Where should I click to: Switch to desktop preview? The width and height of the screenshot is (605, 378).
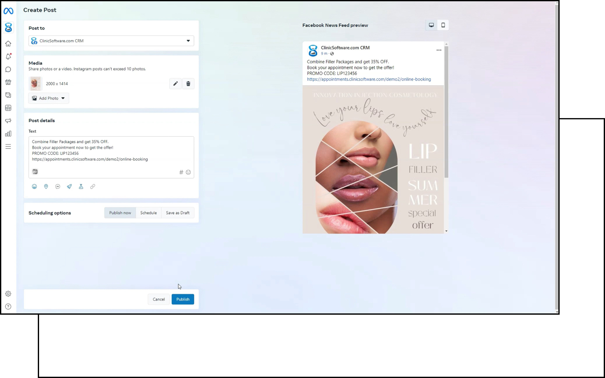point(431,25)
